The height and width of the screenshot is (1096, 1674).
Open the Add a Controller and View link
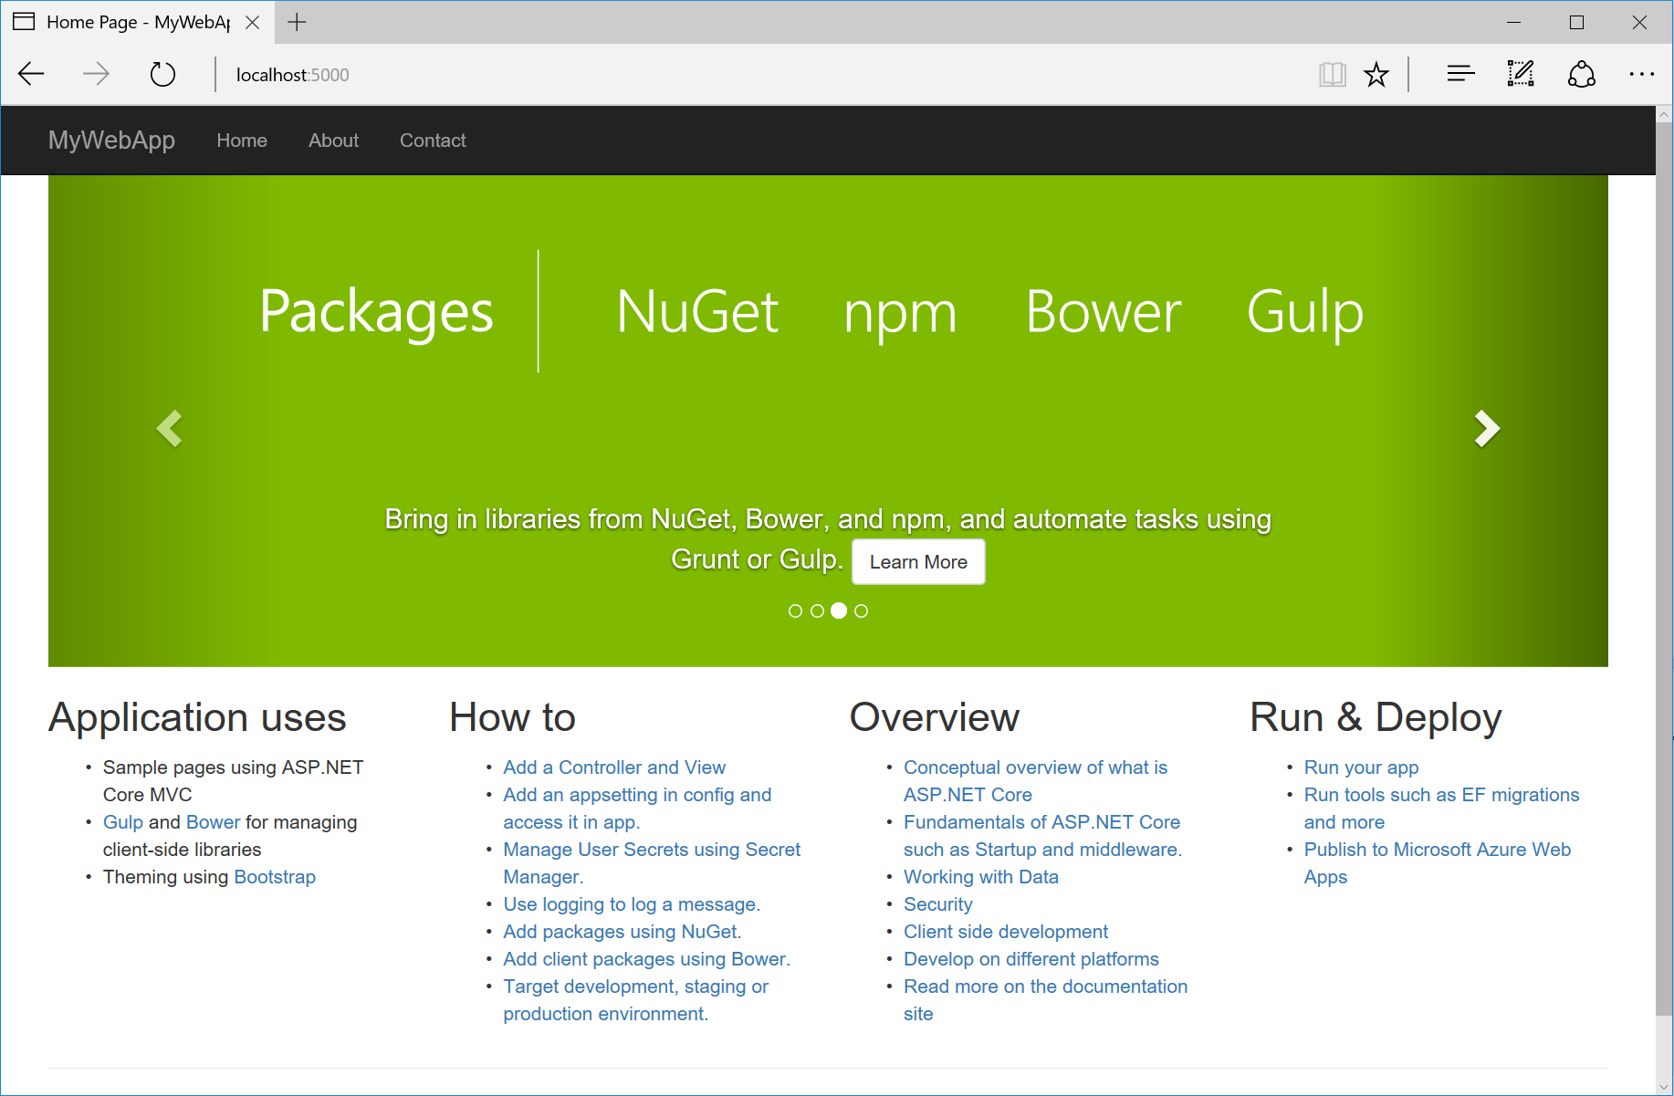click(x=614, y=767)
